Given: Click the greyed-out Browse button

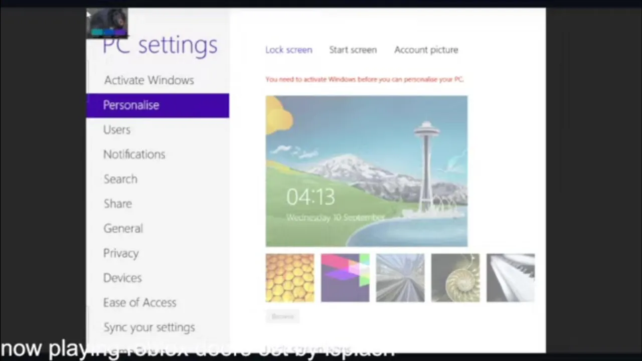Looking at the screenshot, I should click(x=282, y=316).
